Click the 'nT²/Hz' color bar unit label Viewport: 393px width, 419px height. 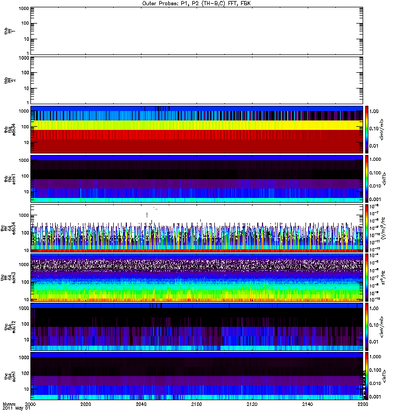click(x=383, y=278)
